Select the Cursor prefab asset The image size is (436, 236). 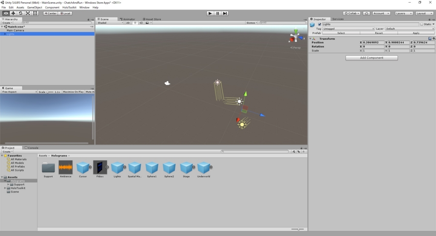coord(83,169)
